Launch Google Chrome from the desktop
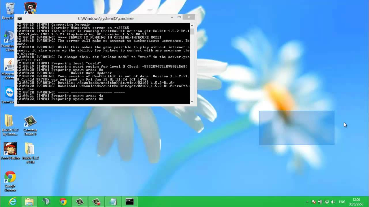The image size is (369, 207). [x=10, y=182]
